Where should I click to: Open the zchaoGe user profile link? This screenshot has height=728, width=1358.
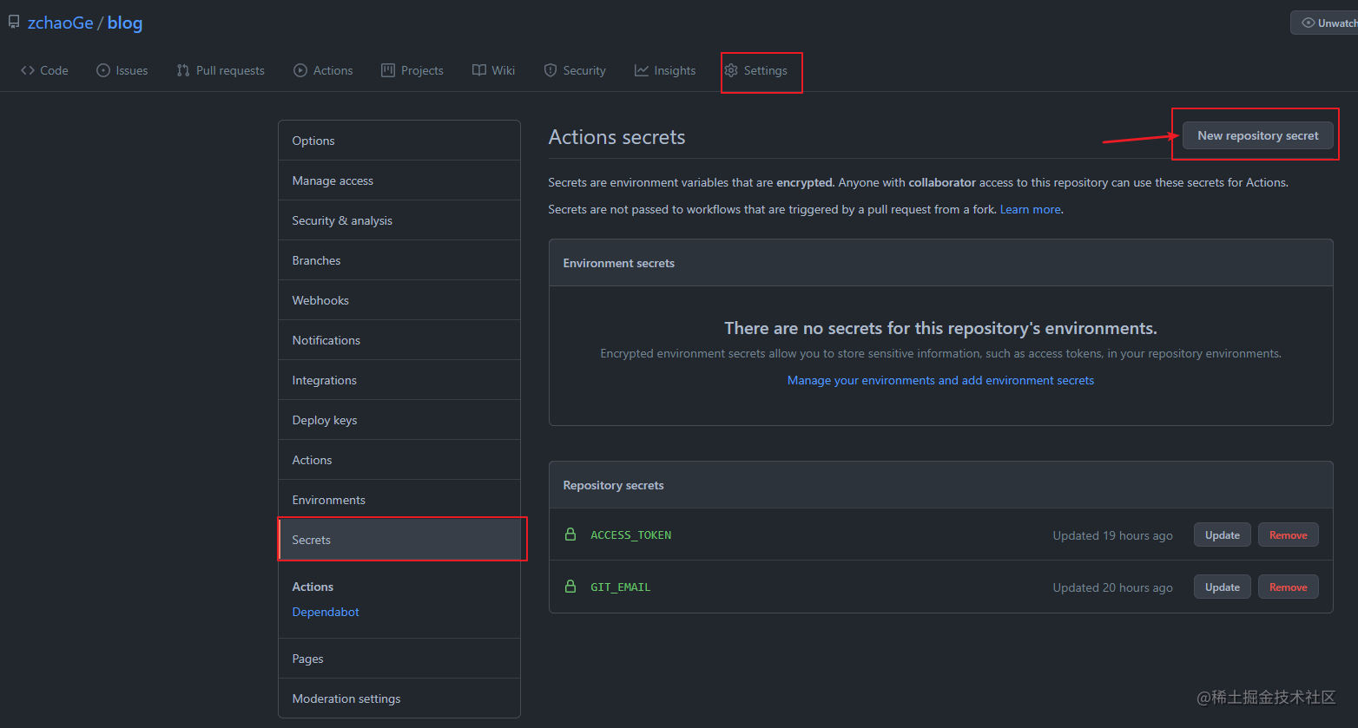(60, 23)
